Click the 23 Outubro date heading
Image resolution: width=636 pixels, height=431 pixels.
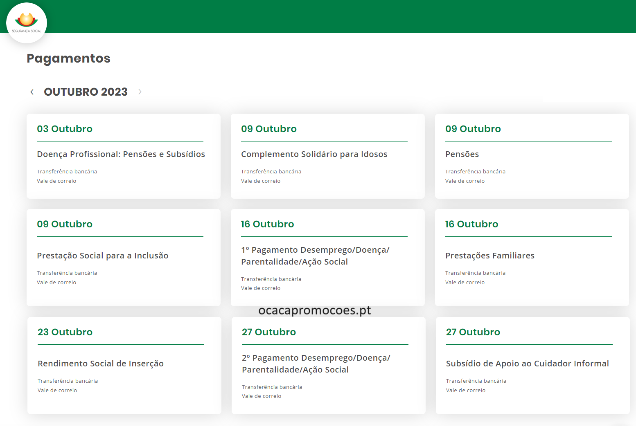(x=65, y=332)
